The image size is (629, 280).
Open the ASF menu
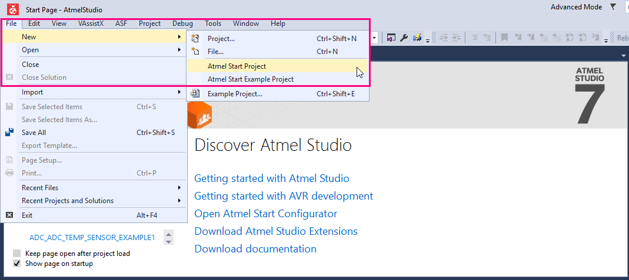[121, 23]
